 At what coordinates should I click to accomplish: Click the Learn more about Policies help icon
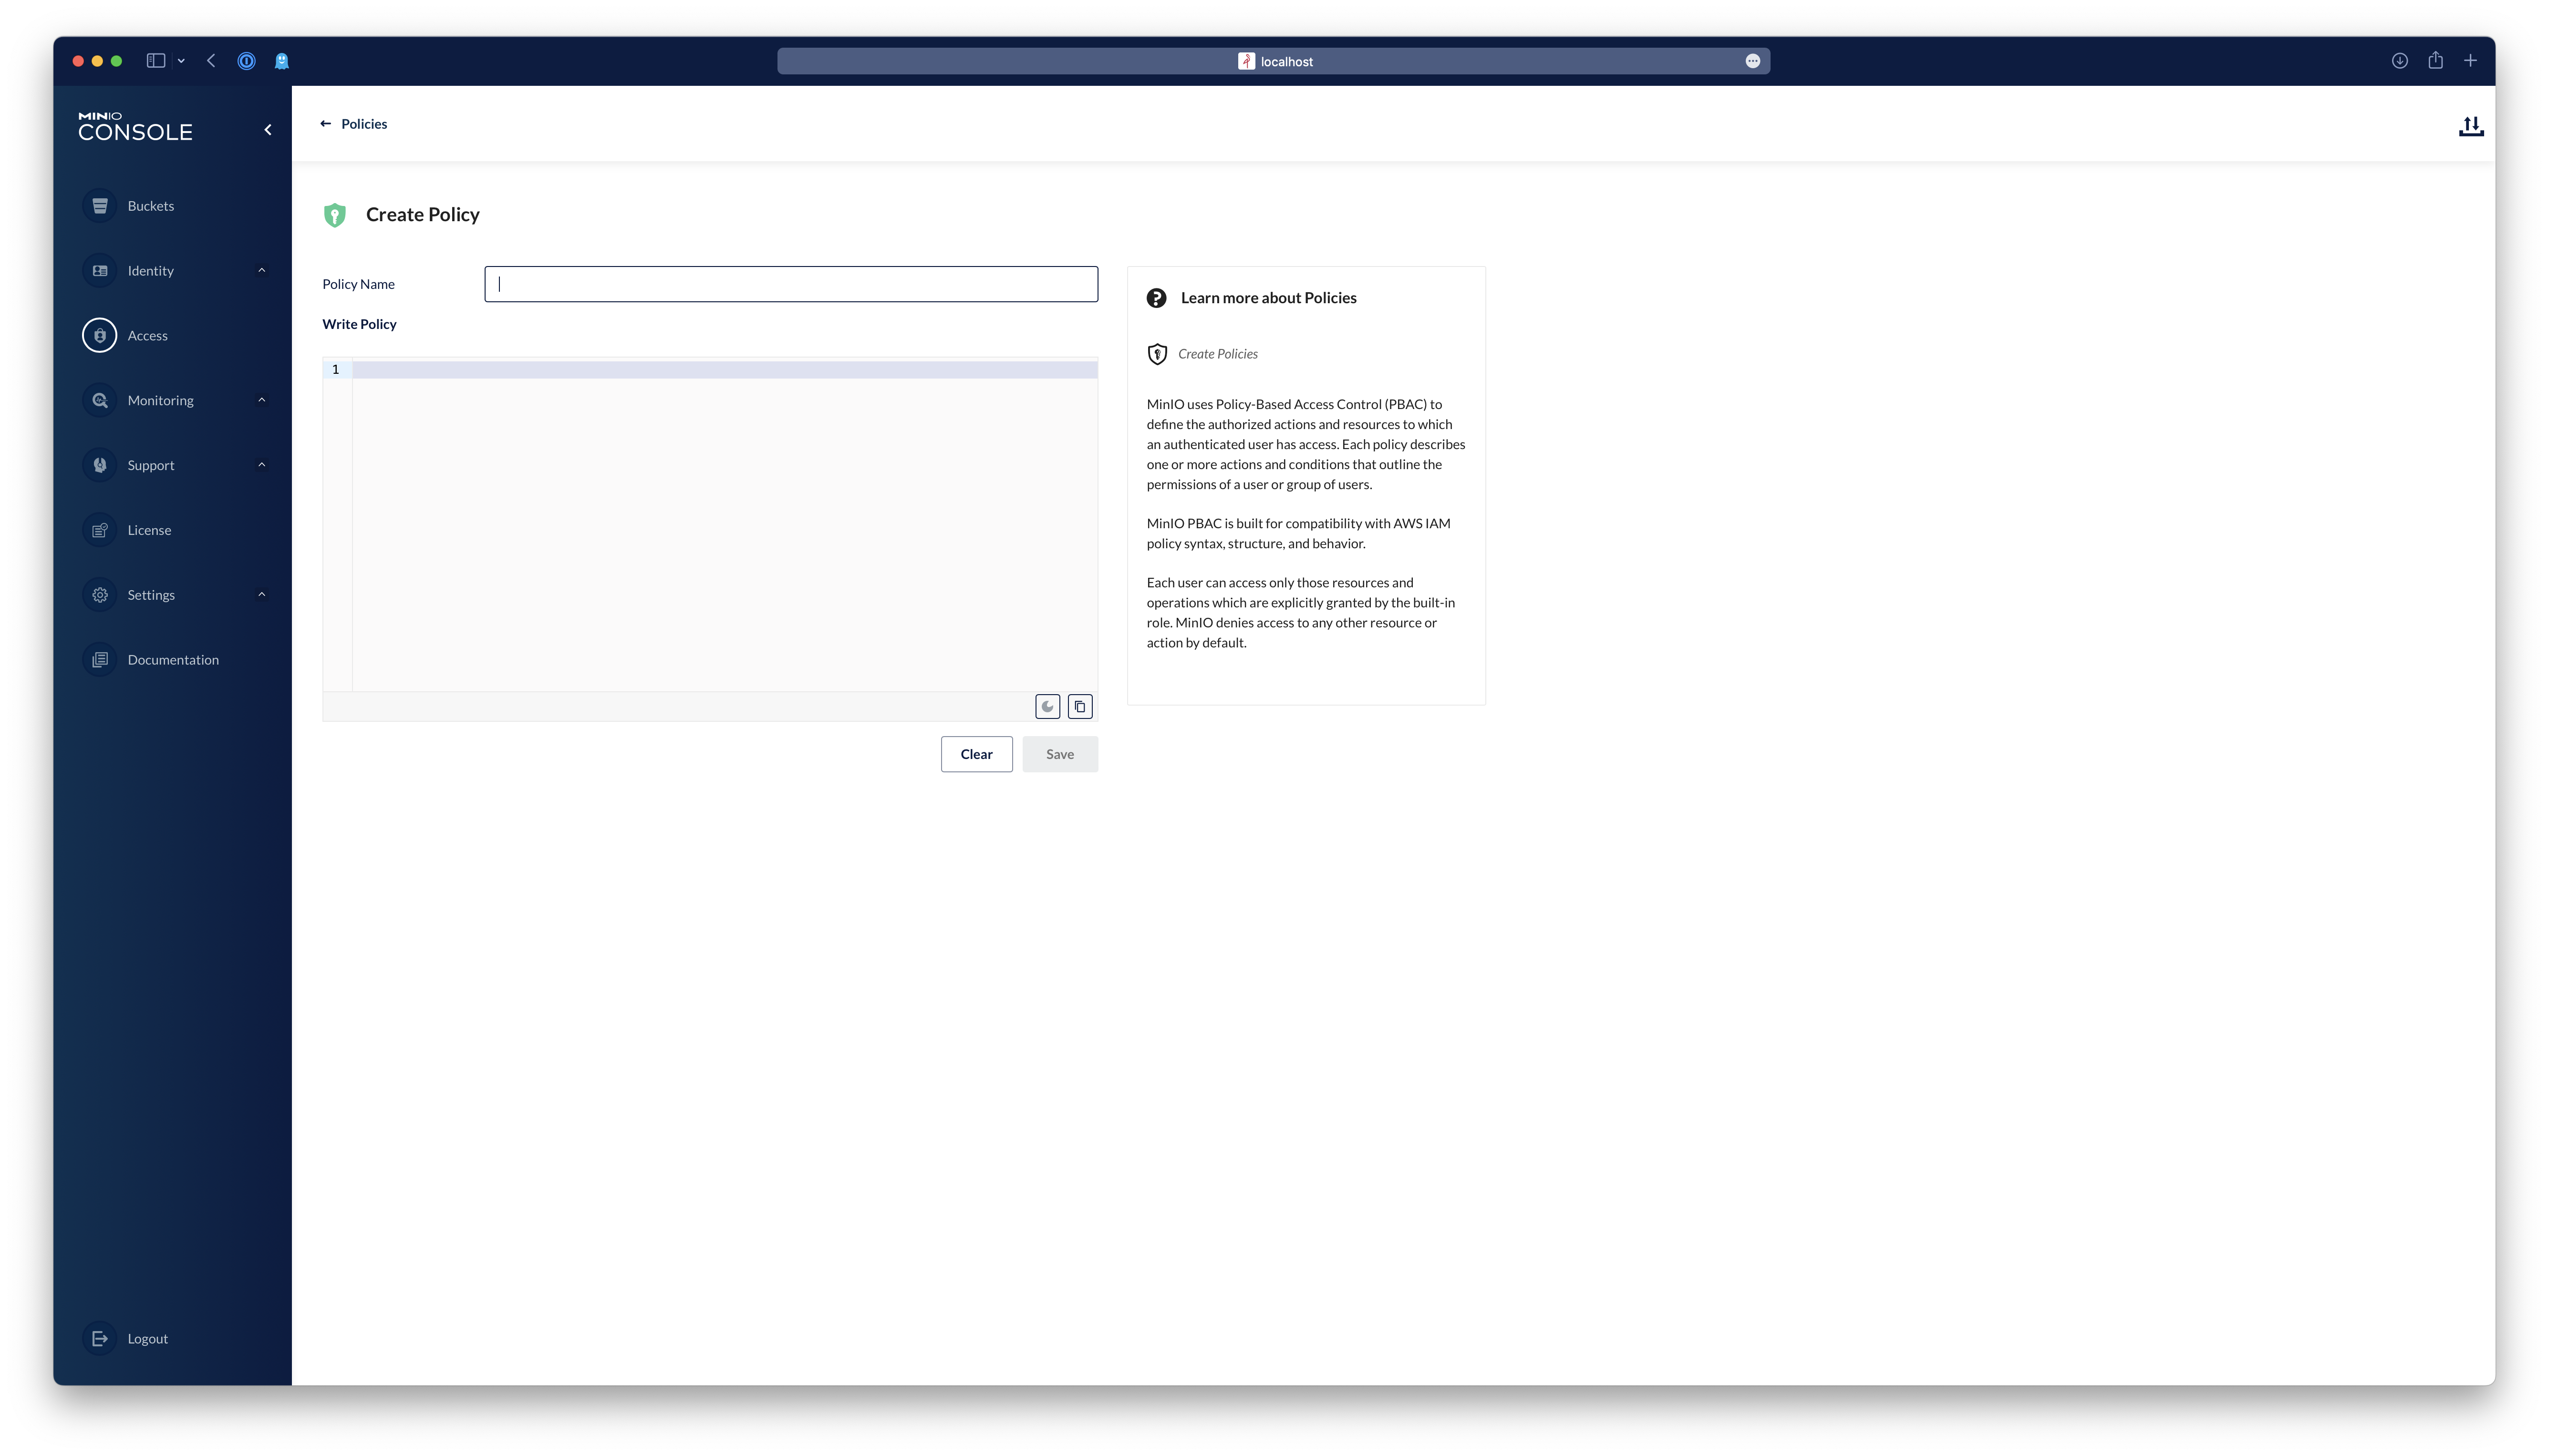(1157, 298)
